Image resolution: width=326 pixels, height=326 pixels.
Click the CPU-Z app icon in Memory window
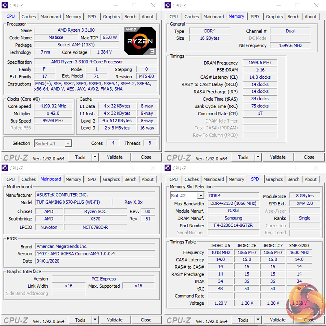click(168, 5)
